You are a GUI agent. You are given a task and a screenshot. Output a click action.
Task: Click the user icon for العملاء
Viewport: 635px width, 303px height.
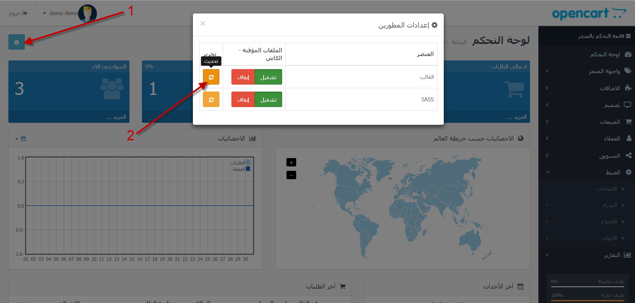coord(629,138)
